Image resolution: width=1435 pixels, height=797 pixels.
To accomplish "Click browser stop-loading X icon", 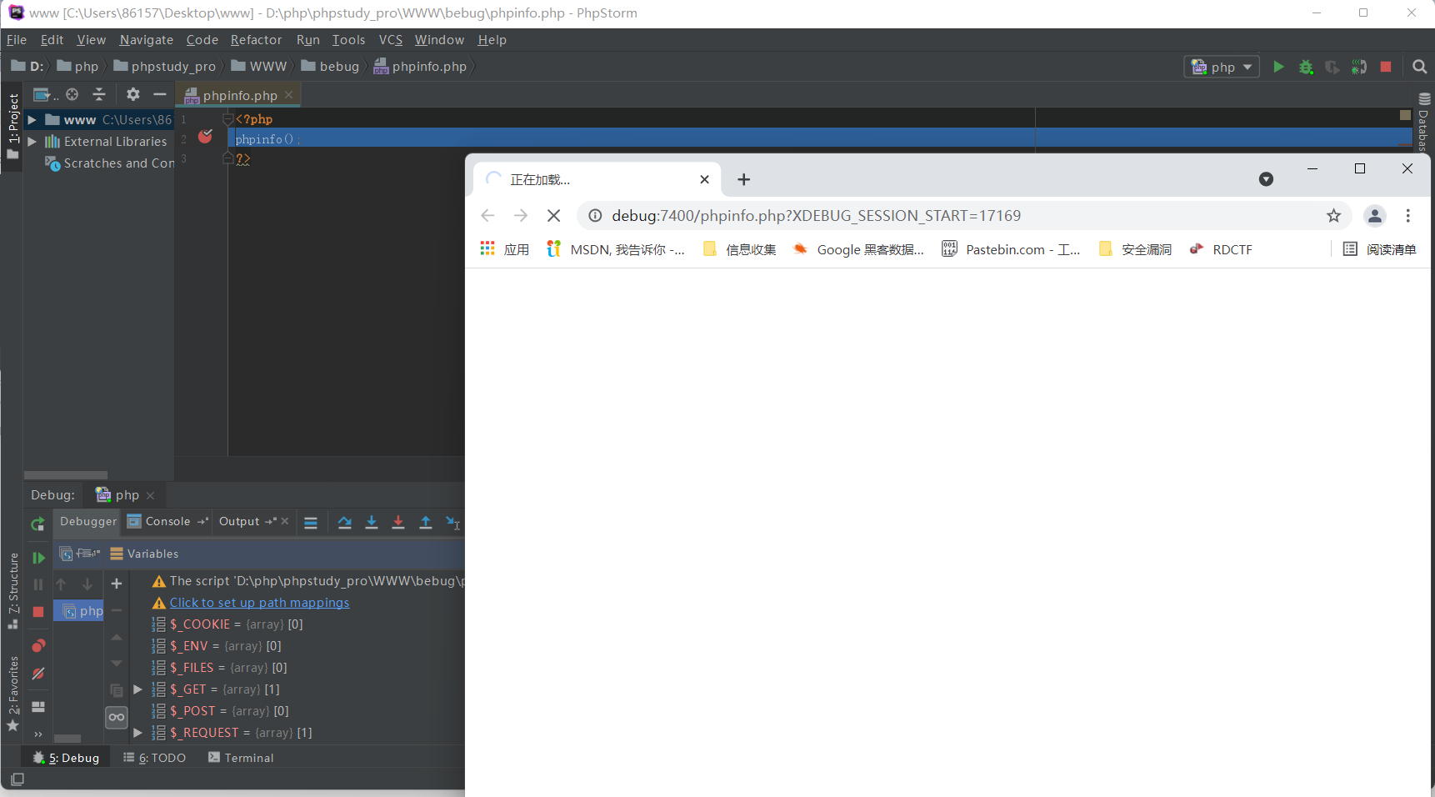I will 553,216.
